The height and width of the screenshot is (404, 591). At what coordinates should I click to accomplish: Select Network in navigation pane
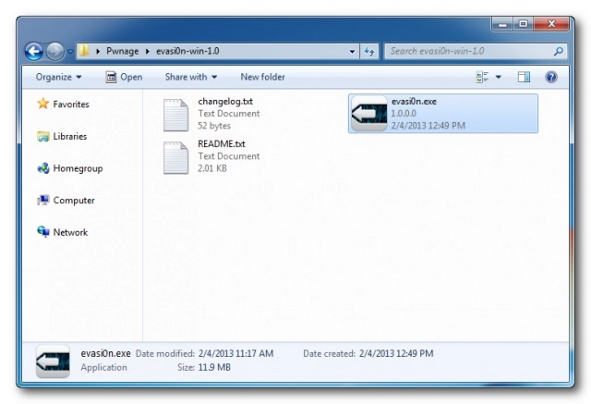coord(70,232)
